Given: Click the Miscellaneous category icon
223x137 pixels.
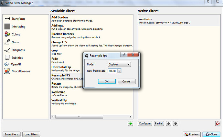Looking at the screenshot, I should (7, 71).
